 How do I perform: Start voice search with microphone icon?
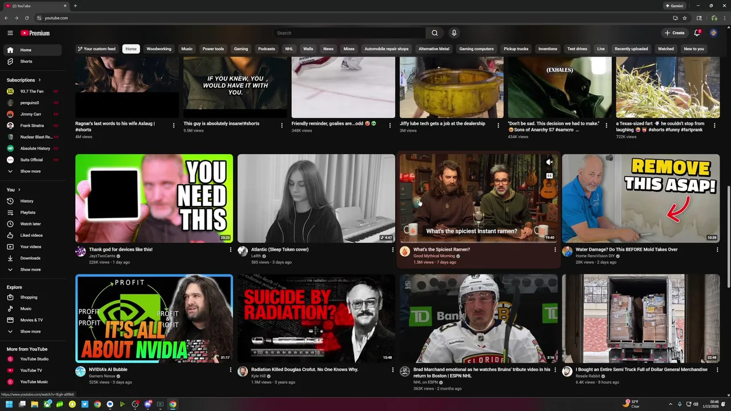[x=454, y=33]
